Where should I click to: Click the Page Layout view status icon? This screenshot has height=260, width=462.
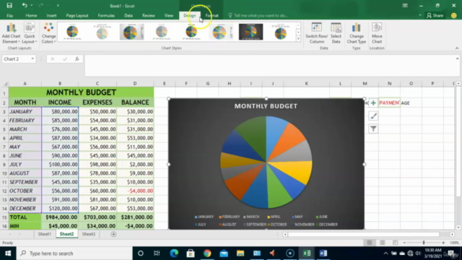coord(383,243)
